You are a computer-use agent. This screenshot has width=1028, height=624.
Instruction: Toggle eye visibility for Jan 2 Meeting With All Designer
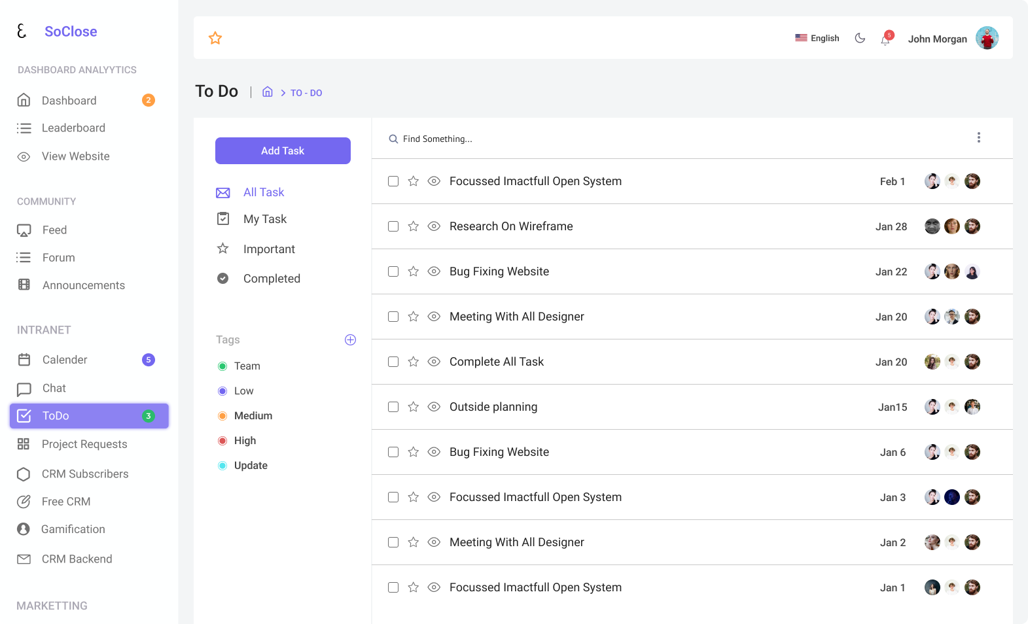434,542
